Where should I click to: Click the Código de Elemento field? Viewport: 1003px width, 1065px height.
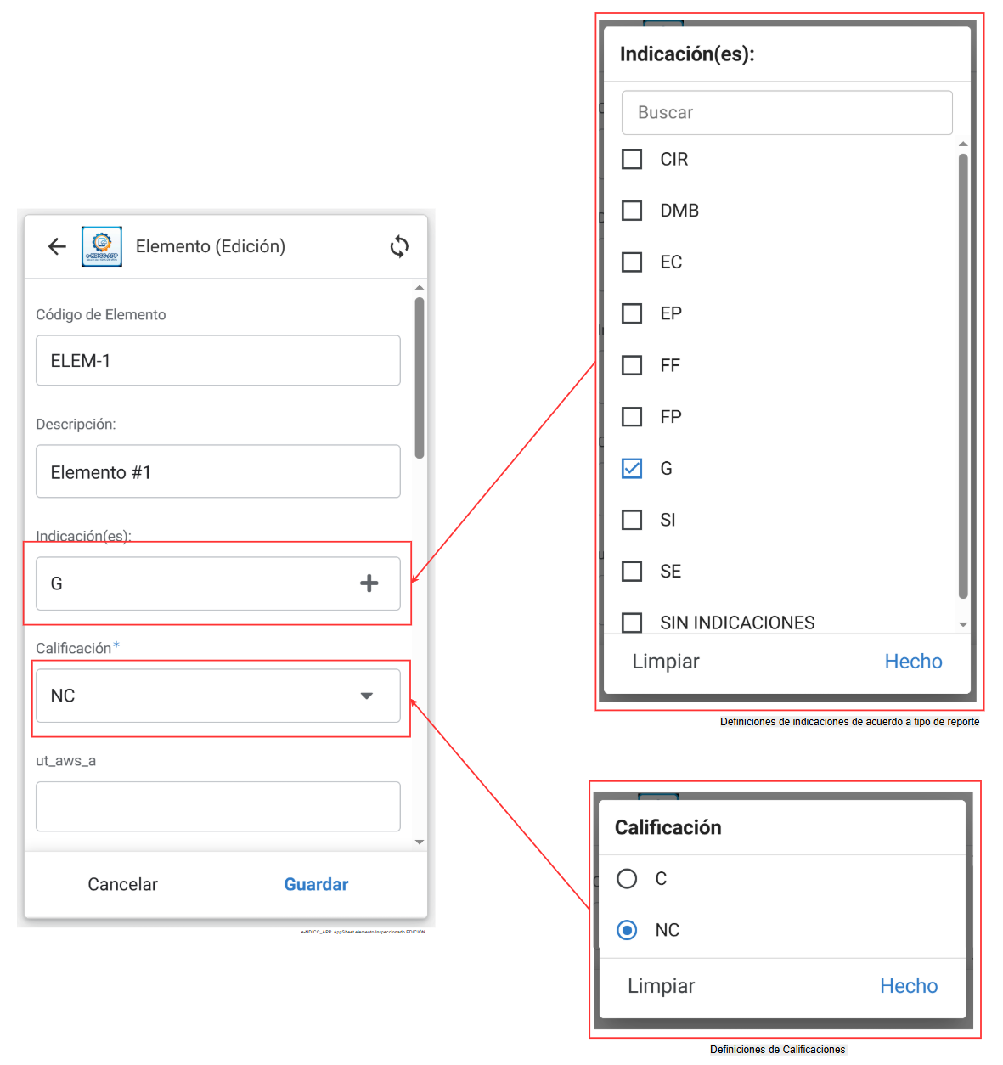pos(217,361)
